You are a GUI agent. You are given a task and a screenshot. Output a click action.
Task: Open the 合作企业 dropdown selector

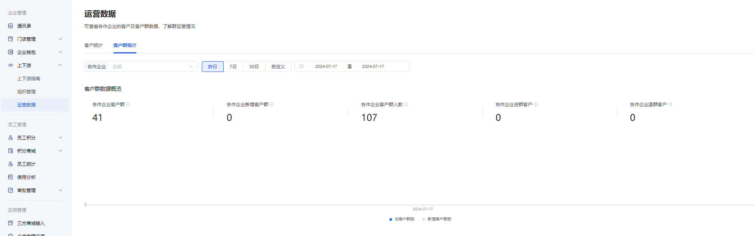(x=141, y=67)
